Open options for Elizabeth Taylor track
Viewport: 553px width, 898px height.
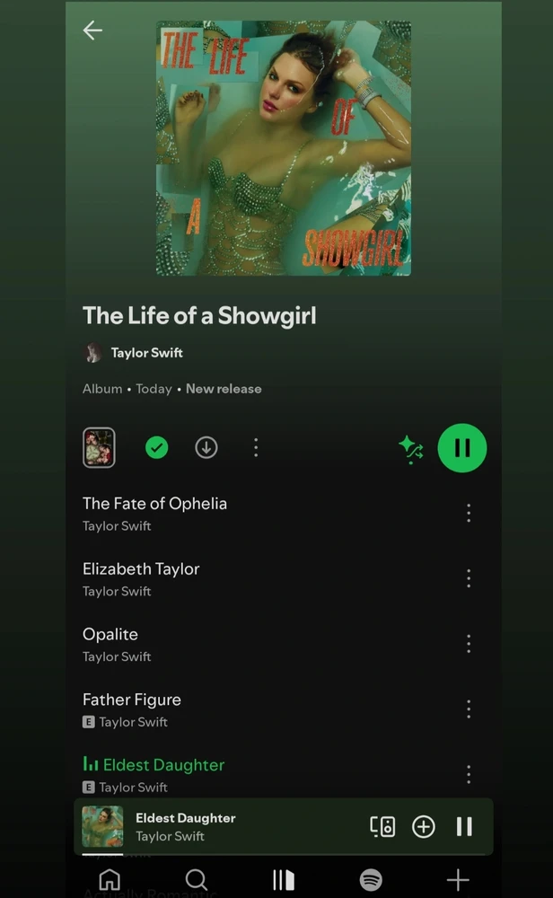[469, 577]
